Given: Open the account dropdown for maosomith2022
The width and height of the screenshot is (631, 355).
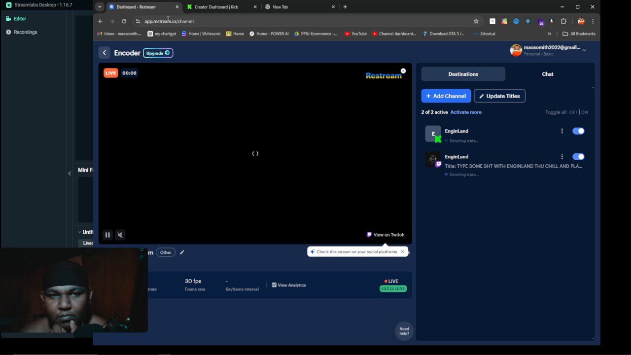Looking at the screenshot, I should [584, 50].
